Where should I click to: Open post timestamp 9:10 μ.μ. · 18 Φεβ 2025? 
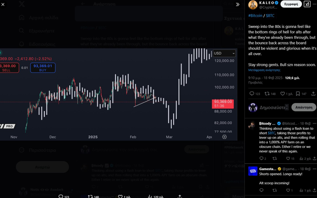tap(265, 78)
